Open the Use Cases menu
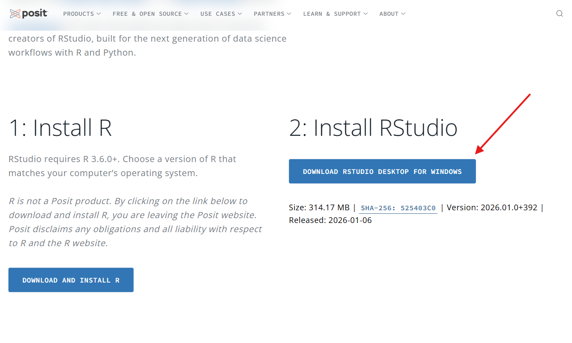The image size is (572, 343). coord(221,14)
